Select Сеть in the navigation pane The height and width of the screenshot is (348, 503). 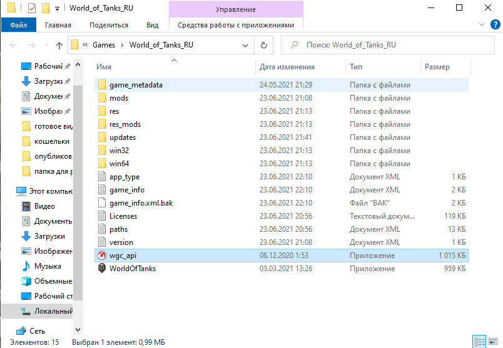click(31, 331)
